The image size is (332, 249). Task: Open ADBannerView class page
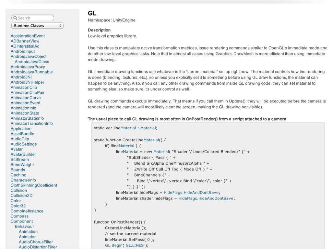pos(25,41)
